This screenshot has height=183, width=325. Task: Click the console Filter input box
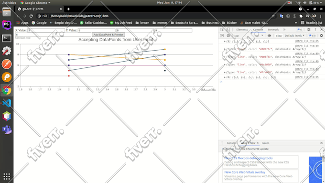[x=279, y=36]
